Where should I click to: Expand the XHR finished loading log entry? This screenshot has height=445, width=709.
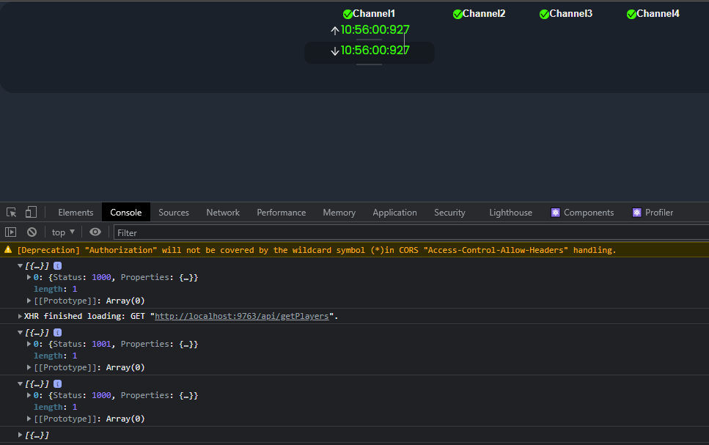pos(20,317)
